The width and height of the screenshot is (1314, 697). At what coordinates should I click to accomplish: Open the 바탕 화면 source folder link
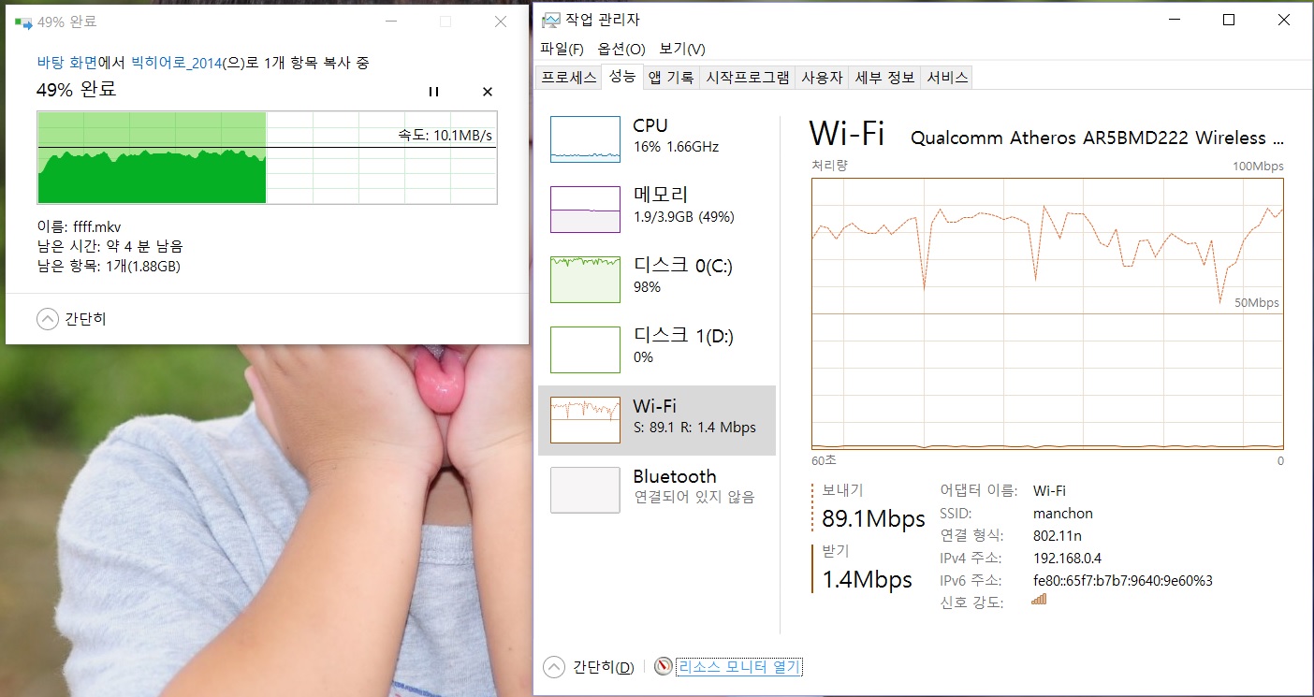[67, 63]
